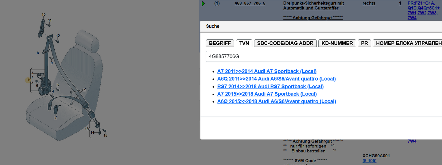The width and height of the screenshot is (442, 165).
Task: Click the (9-105) reference link
Action: pos(370,161)
